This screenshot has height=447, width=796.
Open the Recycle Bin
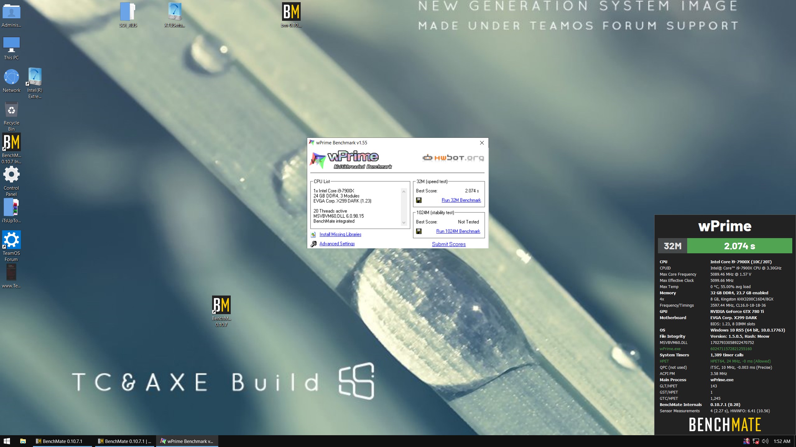[x=12, y=116]
